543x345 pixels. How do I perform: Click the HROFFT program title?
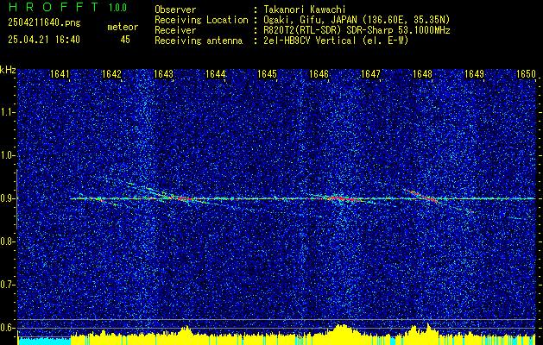tap(54, 8)
